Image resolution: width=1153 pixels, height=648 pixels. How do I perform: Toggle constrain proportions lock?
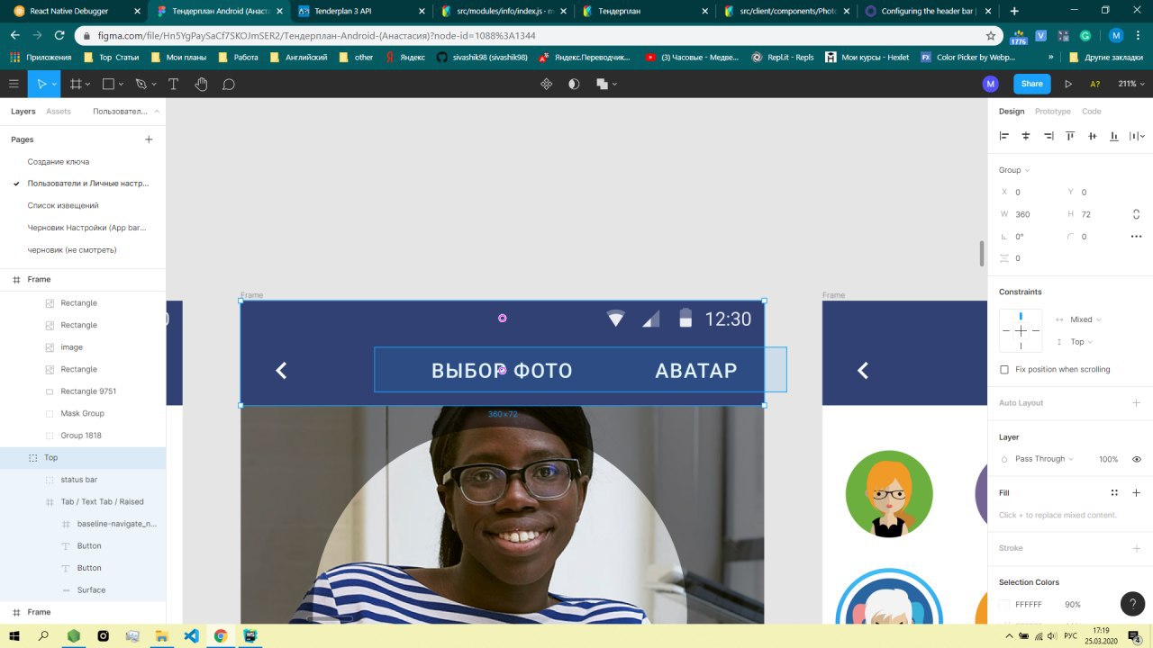click(1136, 214)
